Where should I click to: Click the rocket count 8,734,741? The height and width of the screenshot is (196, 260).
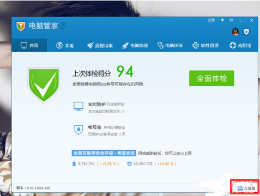coord(86,164)
